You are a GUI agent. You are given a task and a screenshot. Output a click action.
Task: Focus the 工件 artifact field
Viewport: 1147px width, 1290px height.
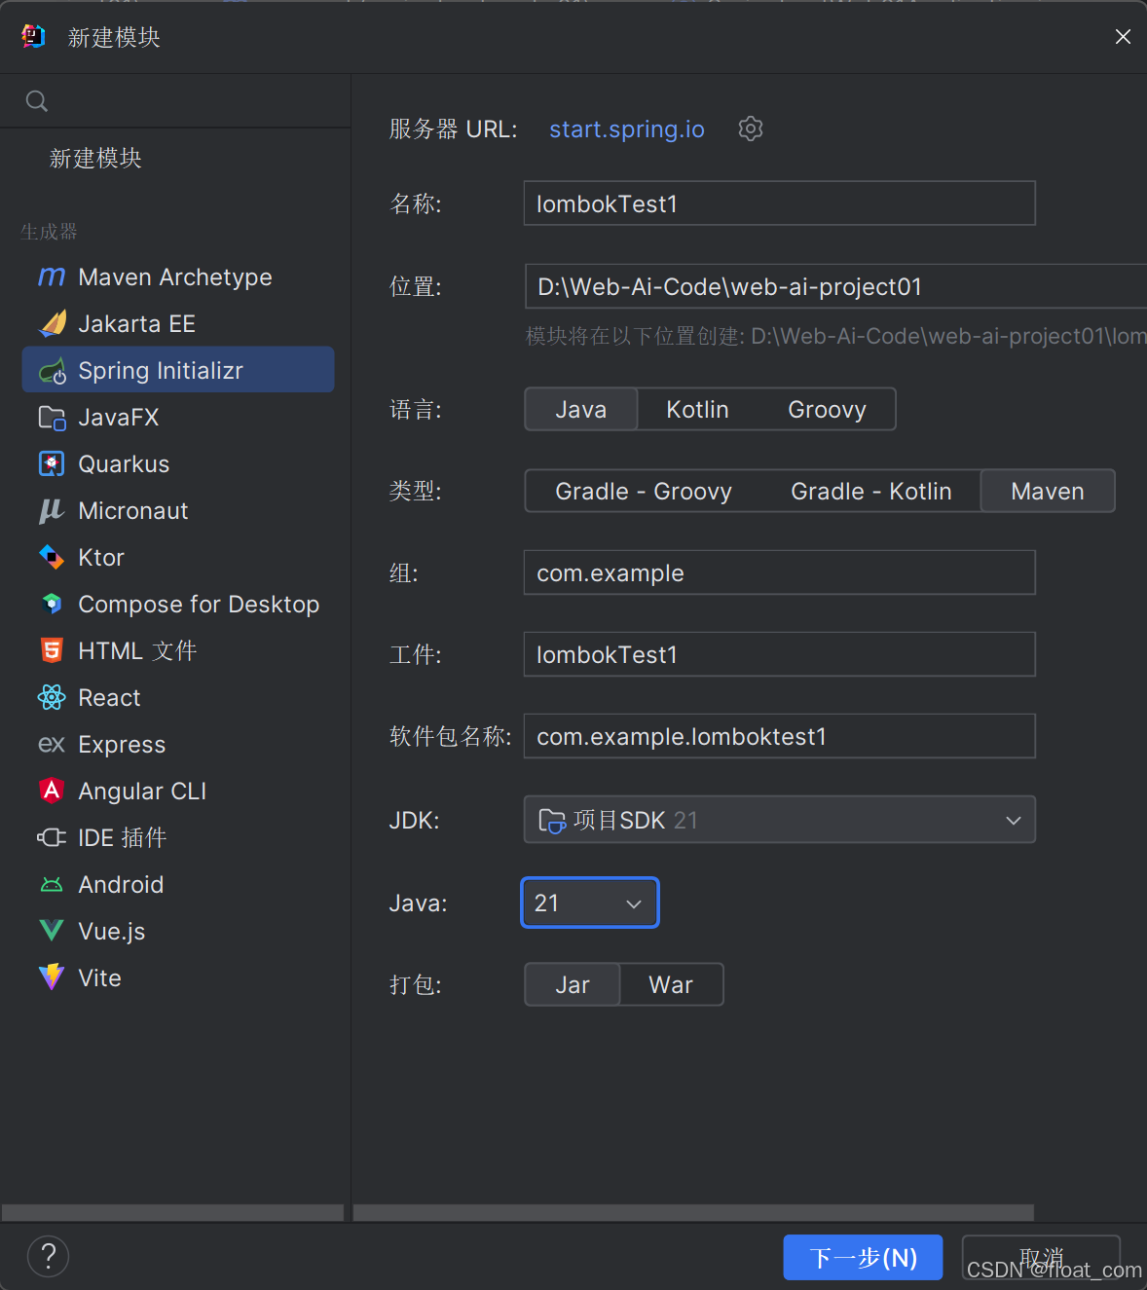(x=780, y=654)
